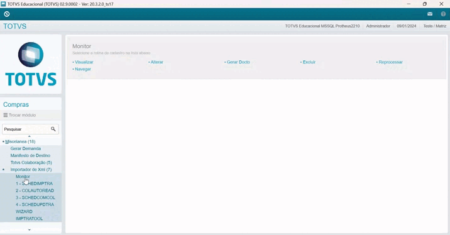Open 2 - COLAUTOREAD menu entry
Screen dimensions: 450x235
[x=35, y=190]
